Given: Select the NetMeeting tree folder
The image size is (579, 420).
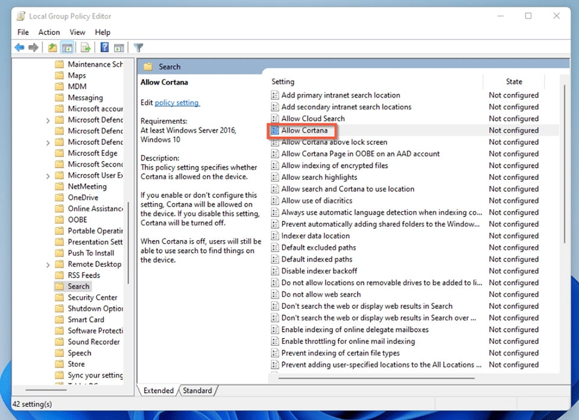Looking at the screenshot, I should coord(87,186).
